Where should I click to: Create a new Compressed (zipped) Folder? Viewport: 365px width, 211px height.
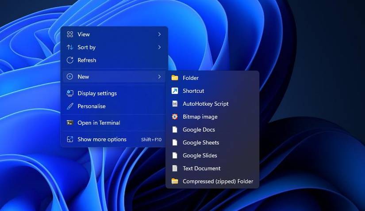(212, 181)
